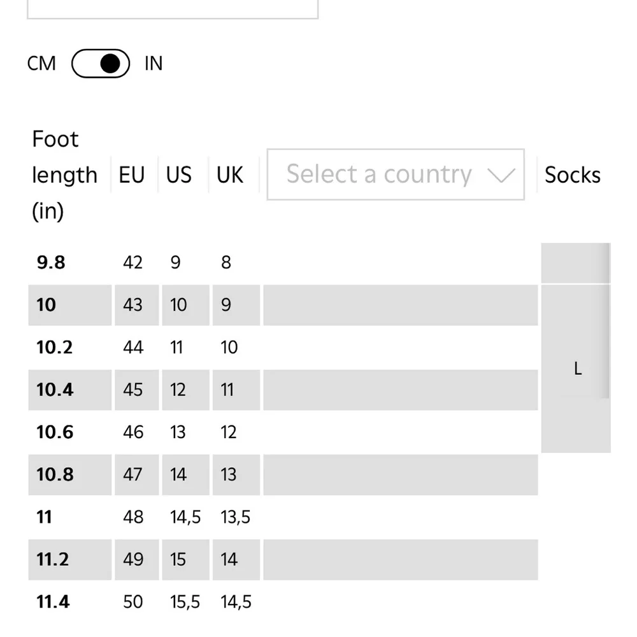The height and width of the screenshot is (637, 637).
Task: Click the chevron arrow in country selector
Action: tap(501, 175)
